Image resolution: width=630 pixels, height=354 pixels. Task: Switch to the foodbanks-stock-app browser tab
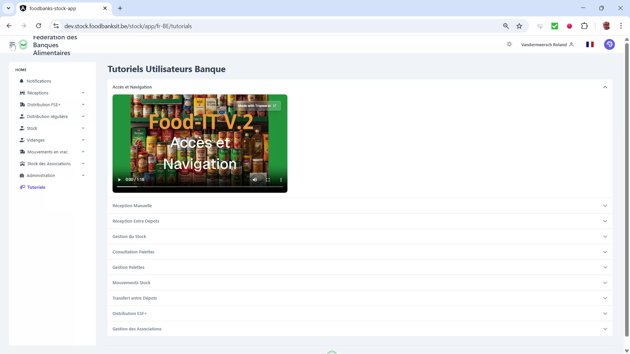pyautogui.click(x=52, y=8)
